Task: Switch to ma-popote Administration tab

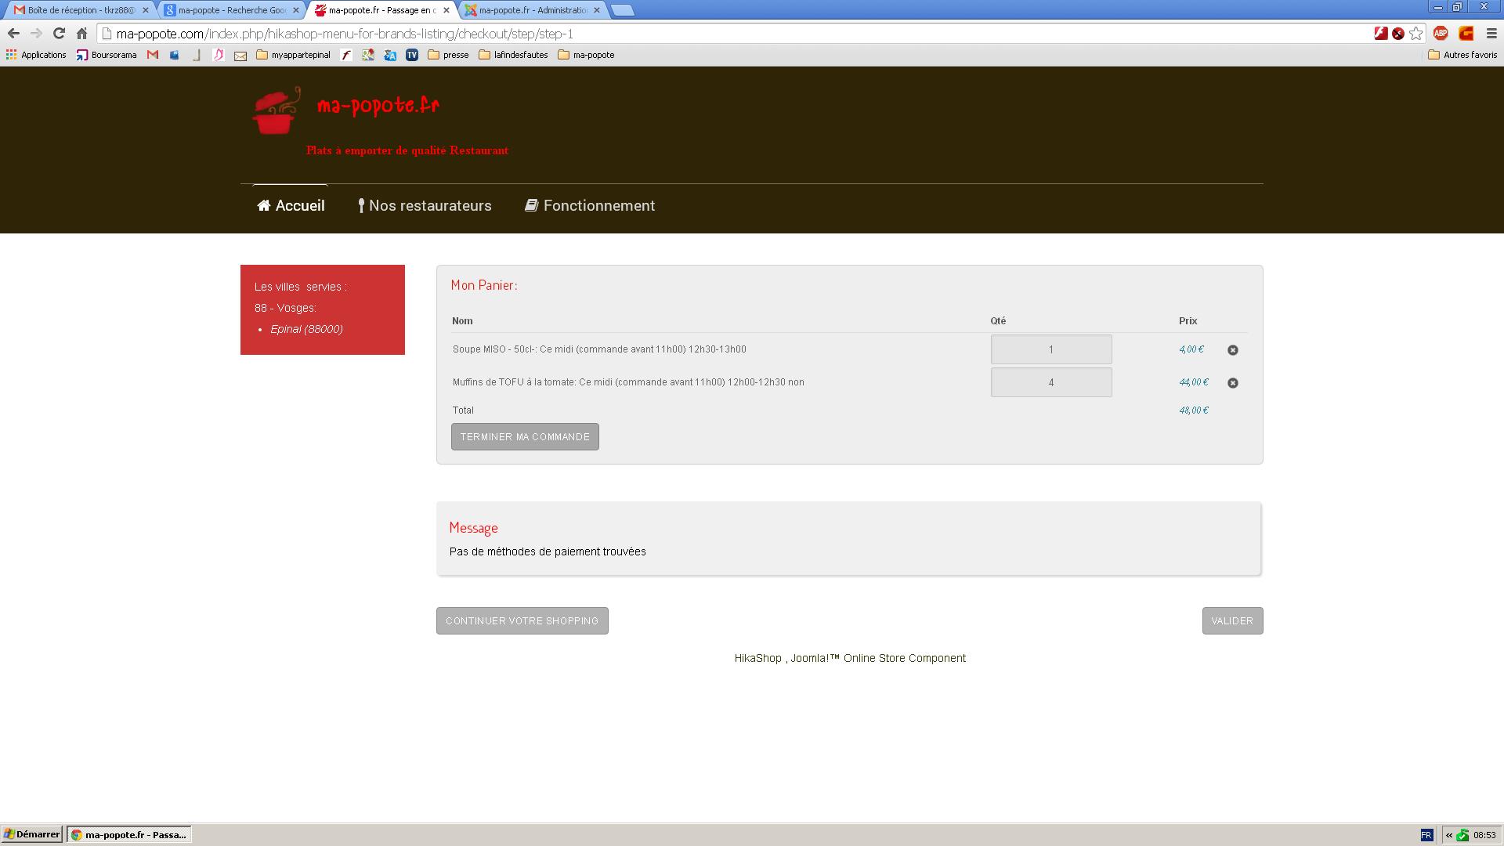Action: click(x=533, y=10)
